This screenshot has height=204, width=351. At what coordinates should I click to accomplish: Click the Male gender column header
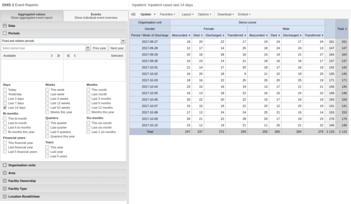(286, 29)
